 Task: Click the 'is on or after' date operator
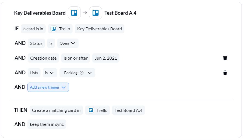coord(76,58)
